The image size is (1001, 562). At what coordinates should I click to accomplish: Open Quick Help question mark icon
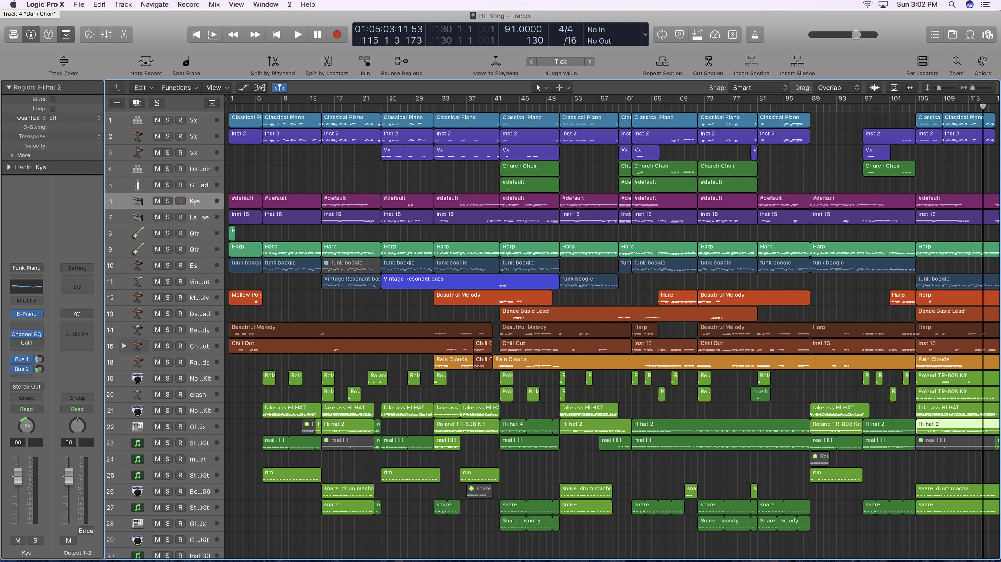tap(48, 35)
